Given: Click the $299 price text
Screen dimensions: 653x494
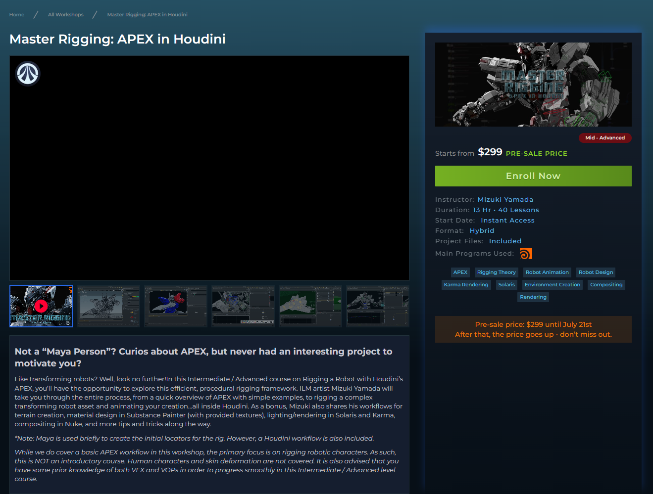Looking at the screenshot, I should 490,152.
